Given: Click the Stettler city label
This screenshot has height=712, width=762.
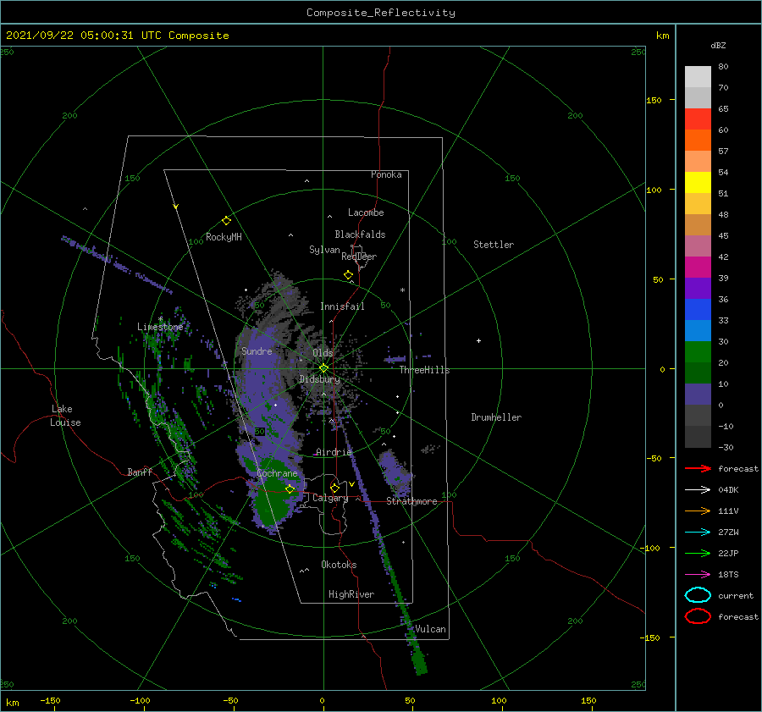Looking at the screenshot, I should pyautogui.click(x=494, y=245).
